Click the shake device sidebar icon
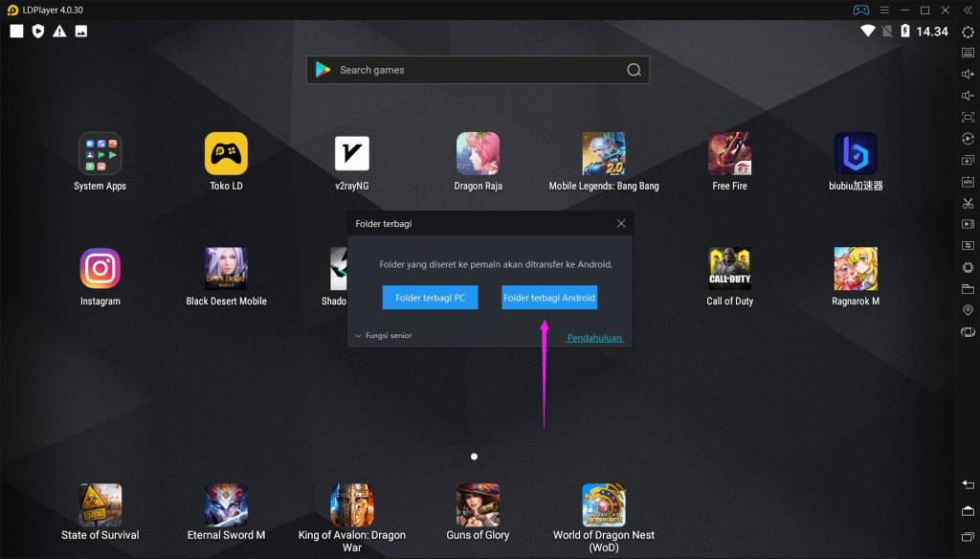This screenshot has height=559, width=980. point(968,332)
